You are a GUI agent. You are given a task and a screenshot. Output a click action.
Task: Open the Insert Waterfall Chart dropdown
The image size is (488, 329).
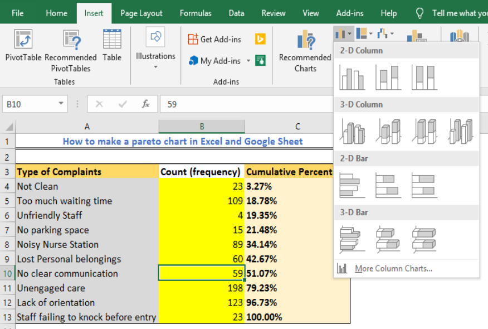(385, 33)
